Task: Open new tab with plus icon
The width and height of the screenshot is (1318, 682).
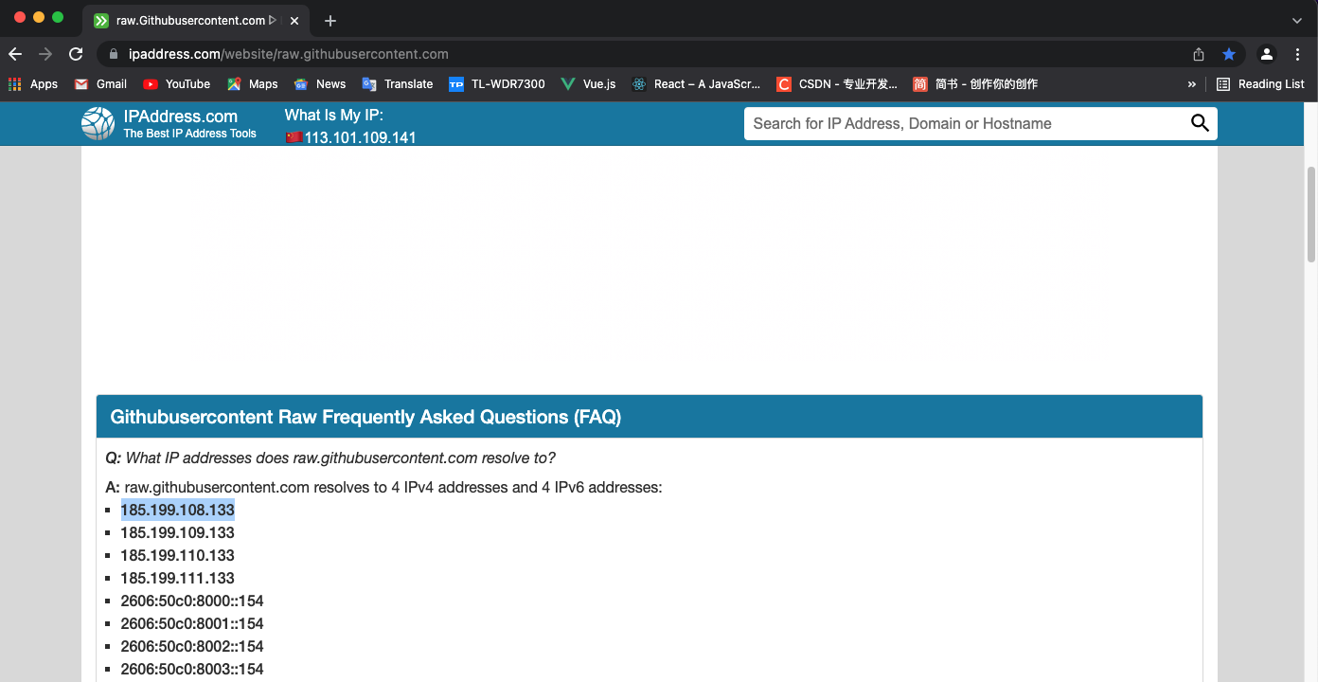Action: coord(330,21)
